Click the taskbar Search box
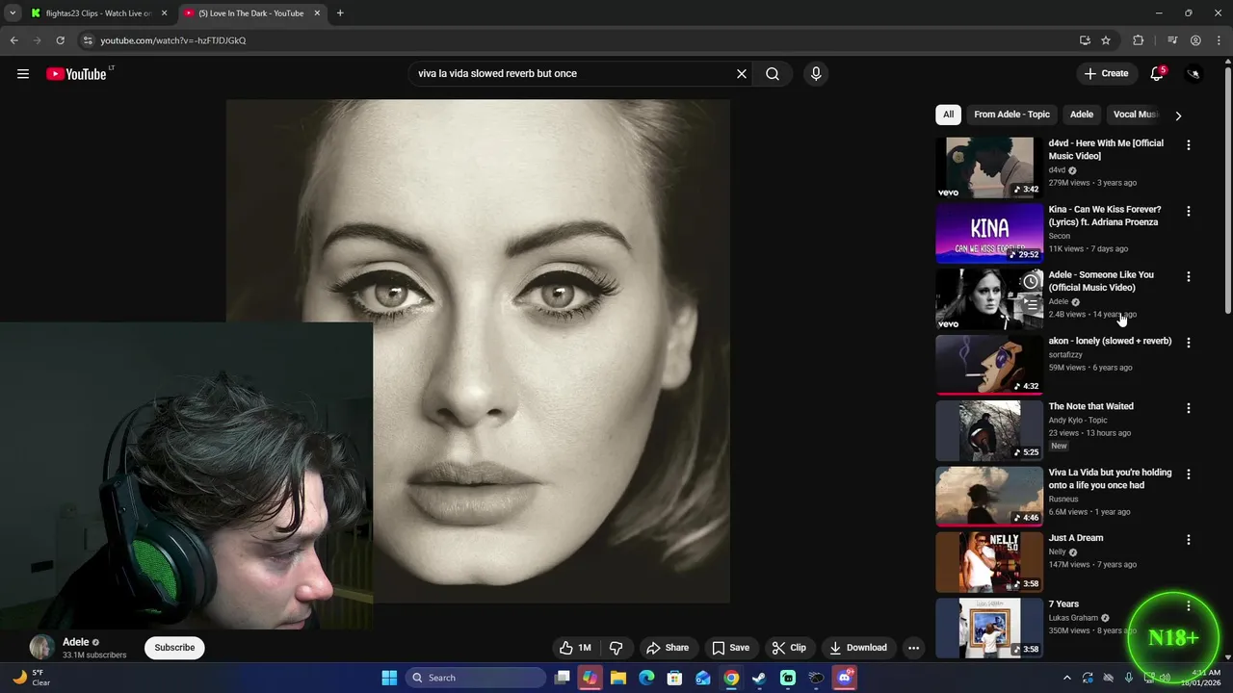 [x=476, y=678]
